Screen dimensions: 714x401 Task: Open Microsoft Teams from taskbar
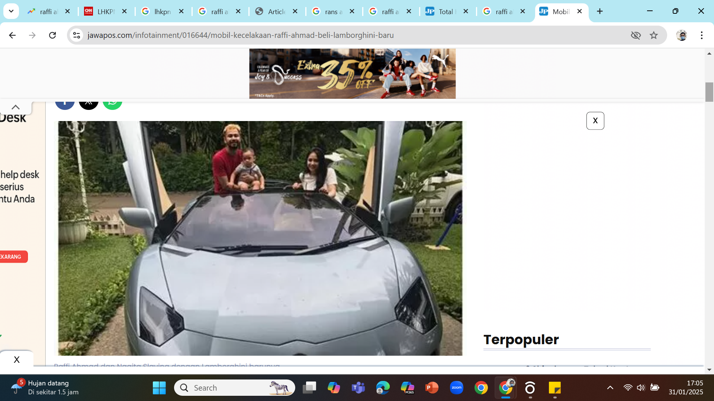[x=358, y=388]
